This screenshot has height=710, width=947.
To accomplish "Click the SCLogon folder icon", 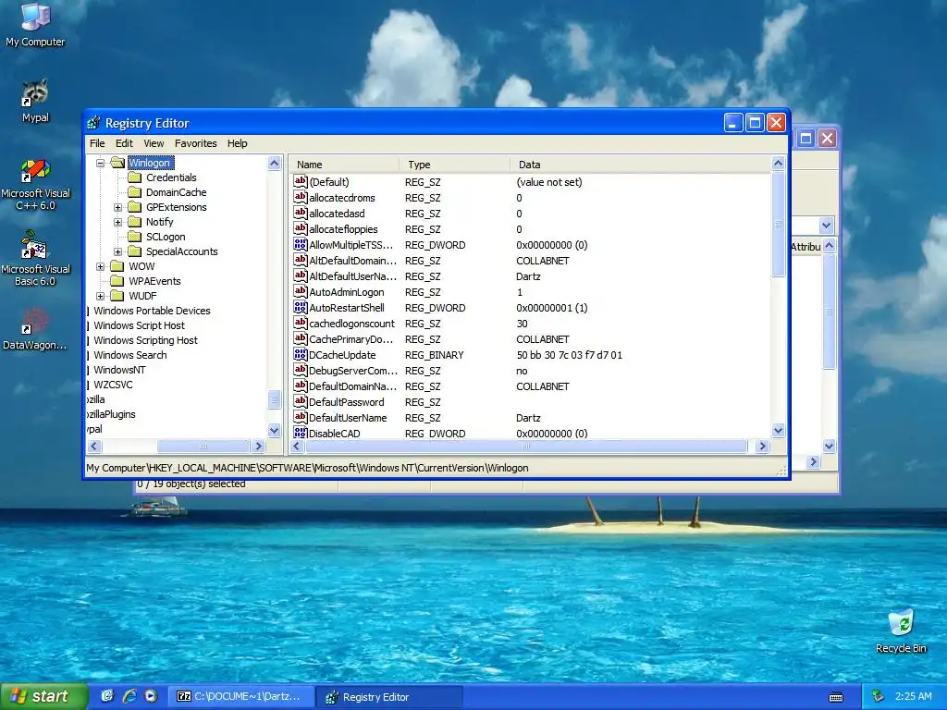I will point(135,237).
